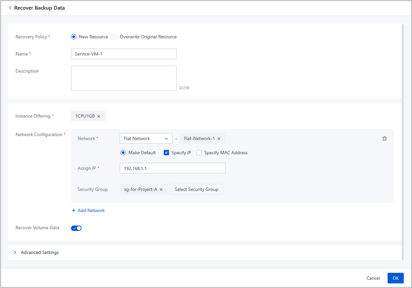This screenshot has width=412, height=288.
Task: Remove the Flat-Network-1 network tag
Action: [219, 138]
